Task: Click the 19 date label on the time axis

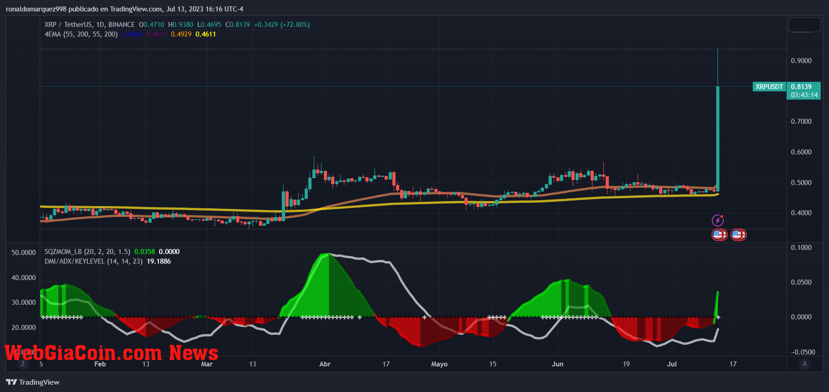Action: point(626,364)
